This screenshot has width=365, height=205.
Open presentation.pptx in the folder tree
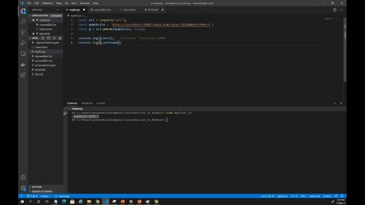coord(46,65)
